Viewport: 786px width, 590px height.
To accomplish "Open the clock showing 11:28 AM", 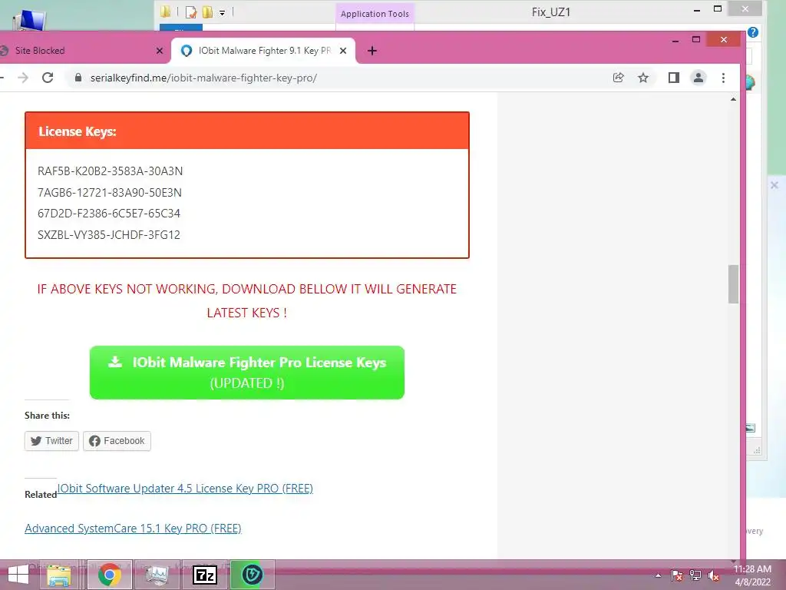I will click(x=752, y=575).
